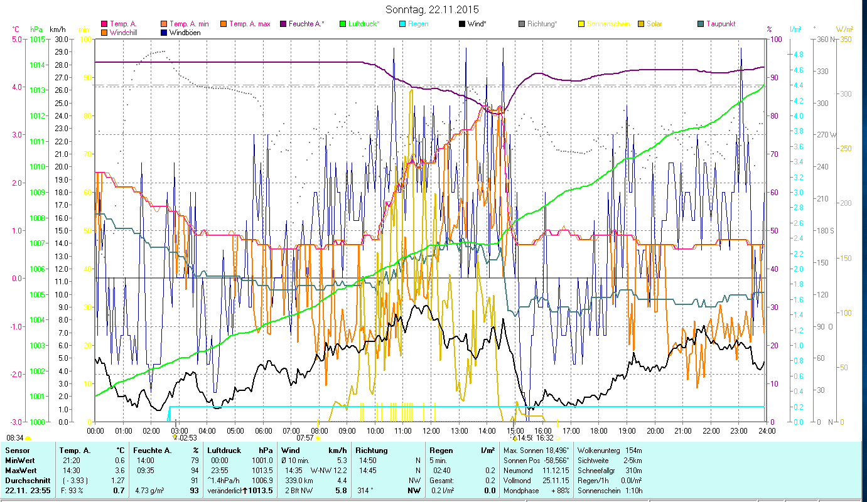Click the 'Wolkenunterg' label
The image size is (867, 502).
(598, 451)
